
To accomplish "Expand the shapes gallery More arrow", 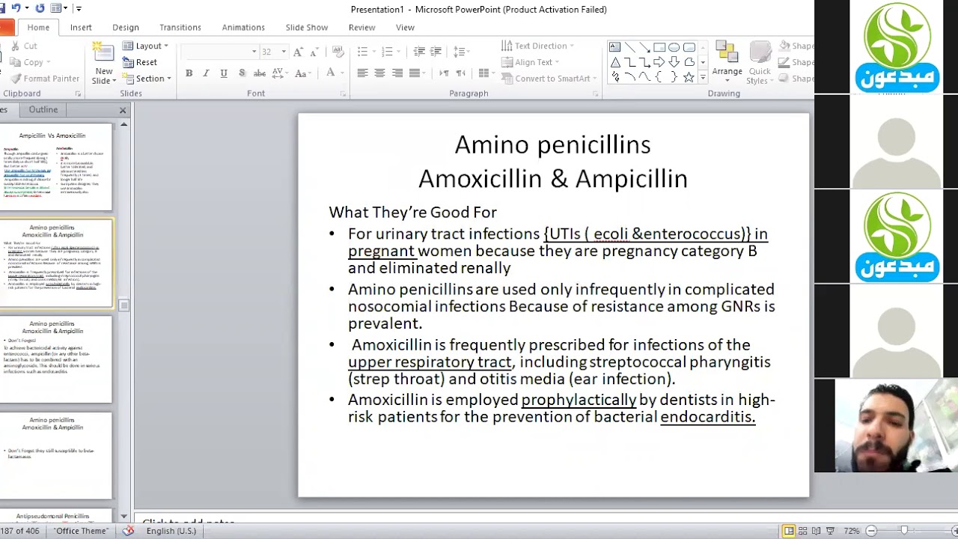I will [x=702, y=77].
